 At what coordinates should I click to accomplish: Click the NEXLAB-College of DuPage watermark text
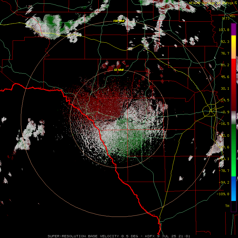pyautogui.click(x=213, y=3)
